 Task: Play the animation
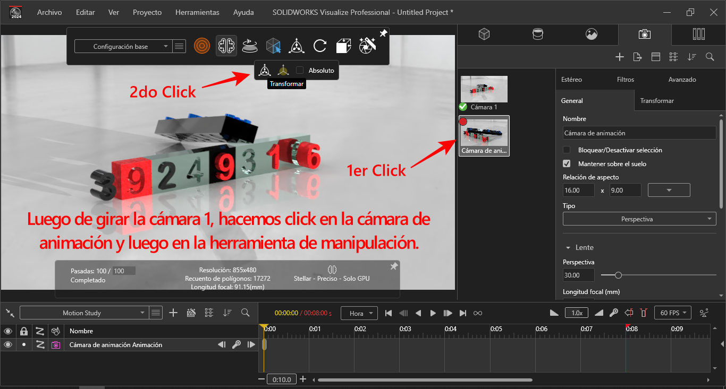coord(433,313)
